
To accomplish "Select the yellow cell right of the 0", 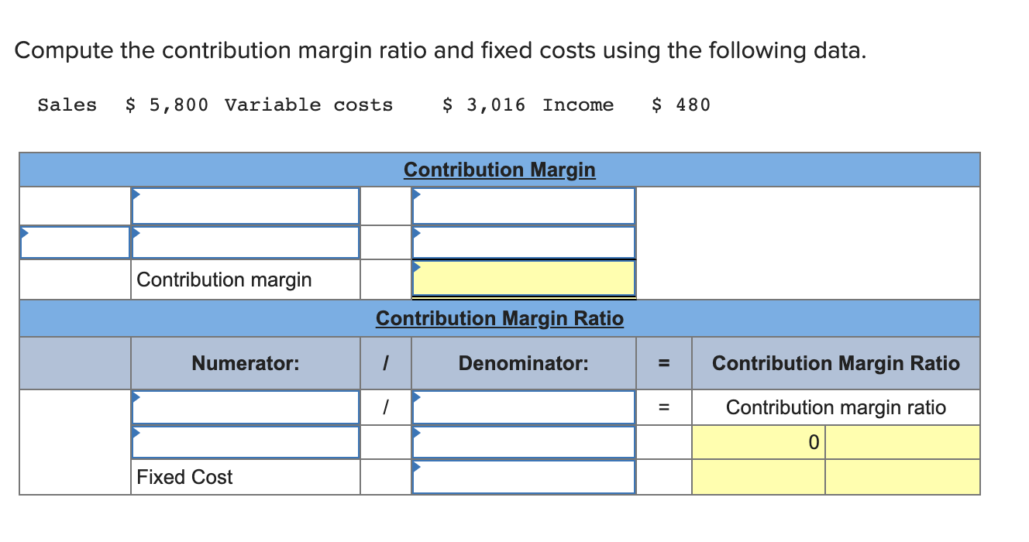I will pyautogui.click(x=903, y=441).
